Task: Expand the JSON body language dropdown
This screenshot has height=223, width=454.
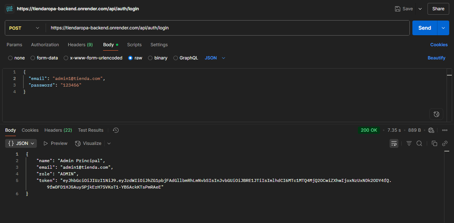Action: point(215,58)
